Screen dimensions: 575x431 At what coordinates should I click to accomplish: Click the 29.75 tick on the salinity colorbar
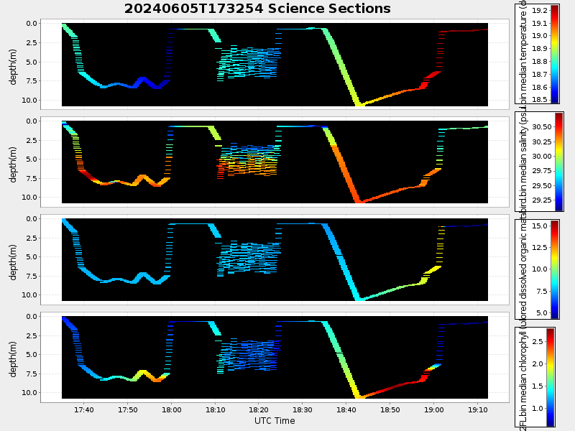point(542,171)
